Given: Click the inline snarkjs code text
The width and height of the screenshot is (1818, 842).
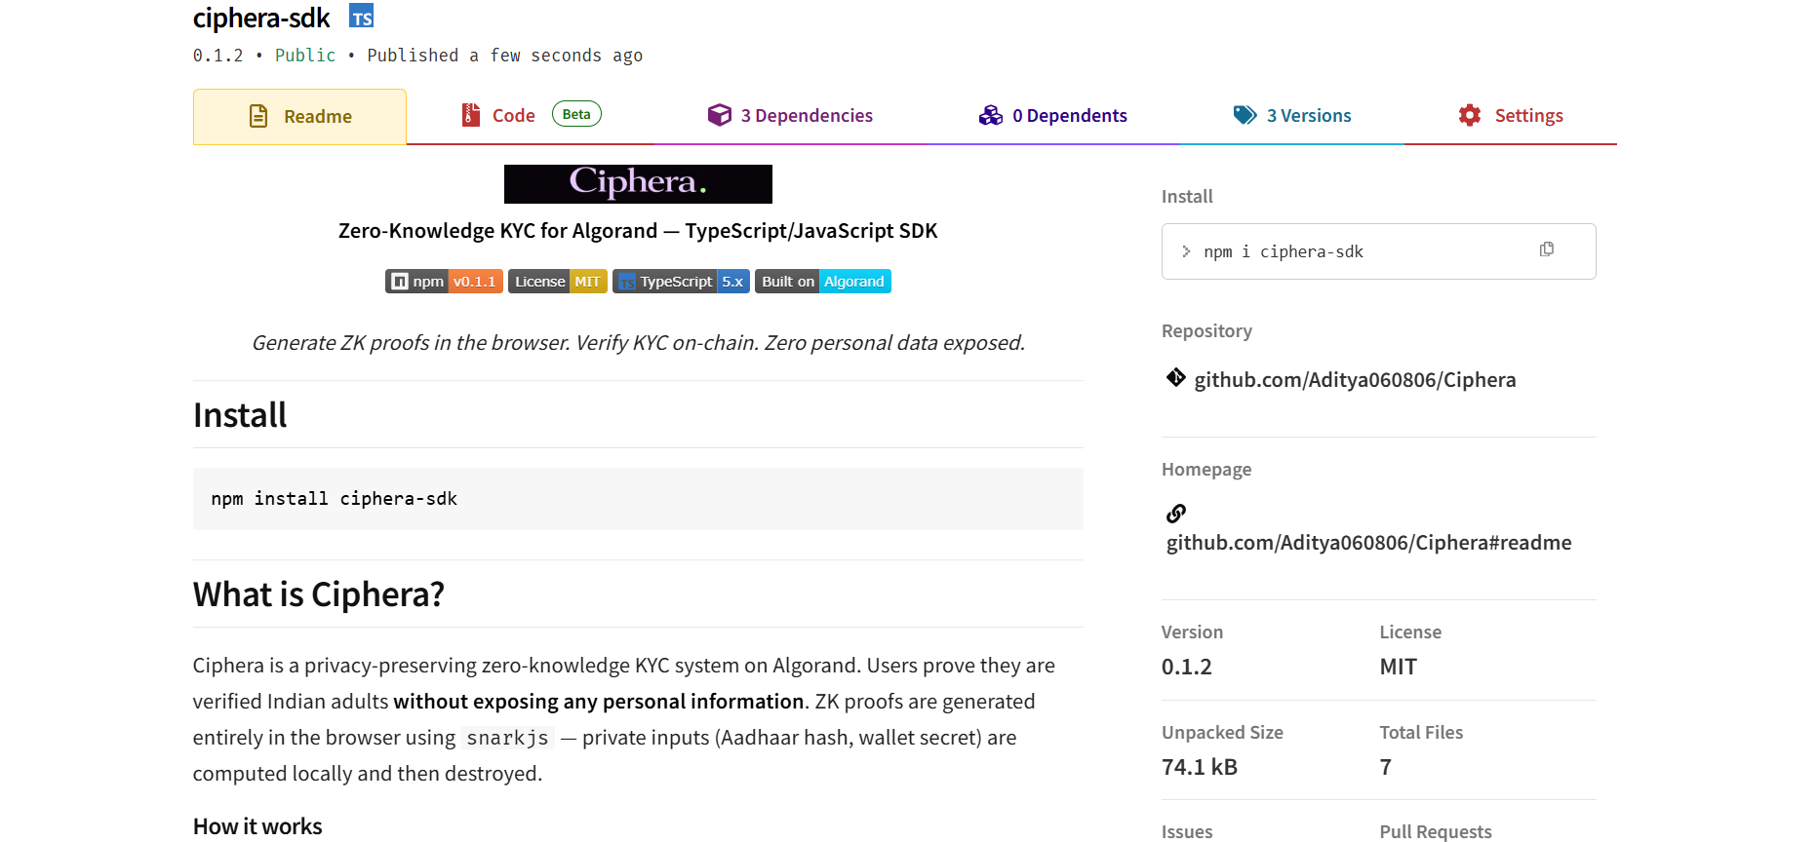Looking at the screenshot, I should 507,738.
